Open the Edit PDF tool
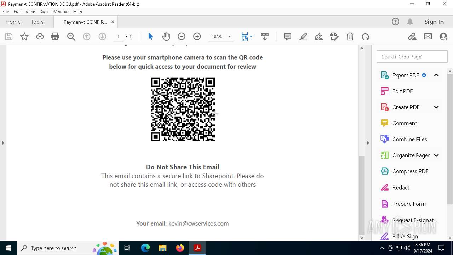The height and width of the screenshot is (255, 453). pyautogui.click(x=402, y=91)
